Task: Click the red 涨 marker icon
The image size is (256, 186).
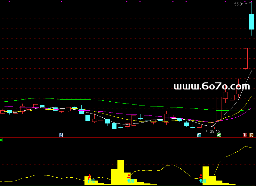Action: [x=245, y=135]
